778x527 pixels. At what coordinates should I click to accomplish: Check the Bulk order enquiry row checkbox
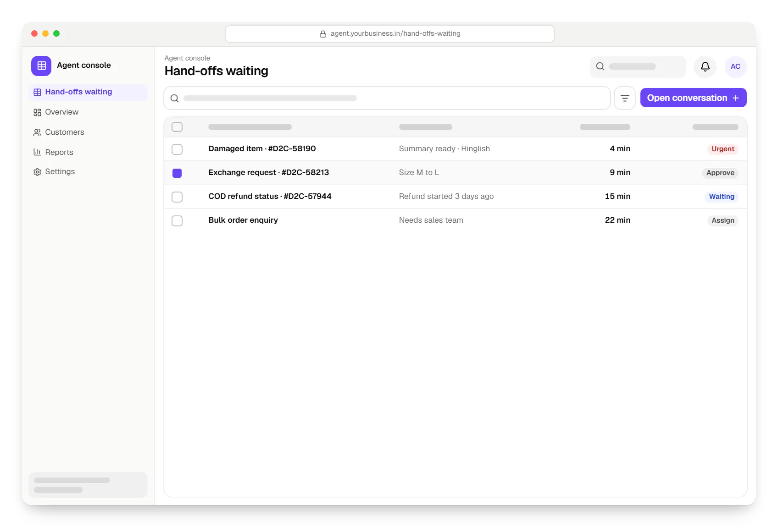pyautogui.click(x=177, y=221)
